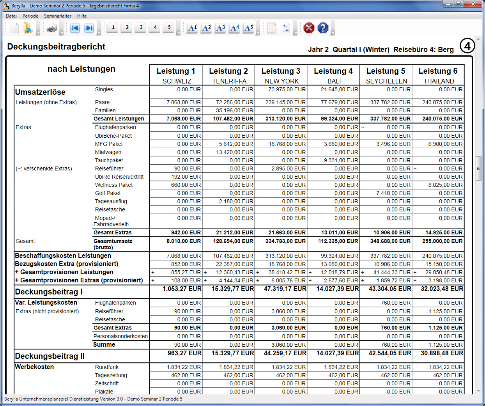
Task: Click the 'Leistung 1' column header
Action: point(176,71)
